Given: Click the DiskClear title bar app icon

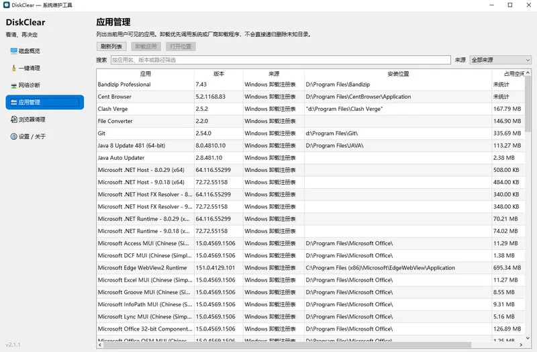Looking at the screenshot, I should pyautogui.click(x=6, y=5).
